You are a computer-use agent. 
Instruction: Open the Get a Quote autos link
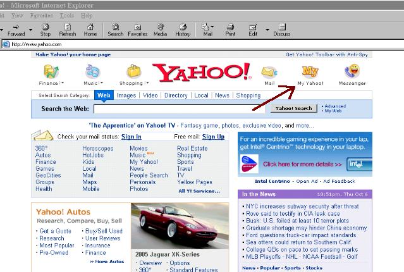tap(55, 231)
